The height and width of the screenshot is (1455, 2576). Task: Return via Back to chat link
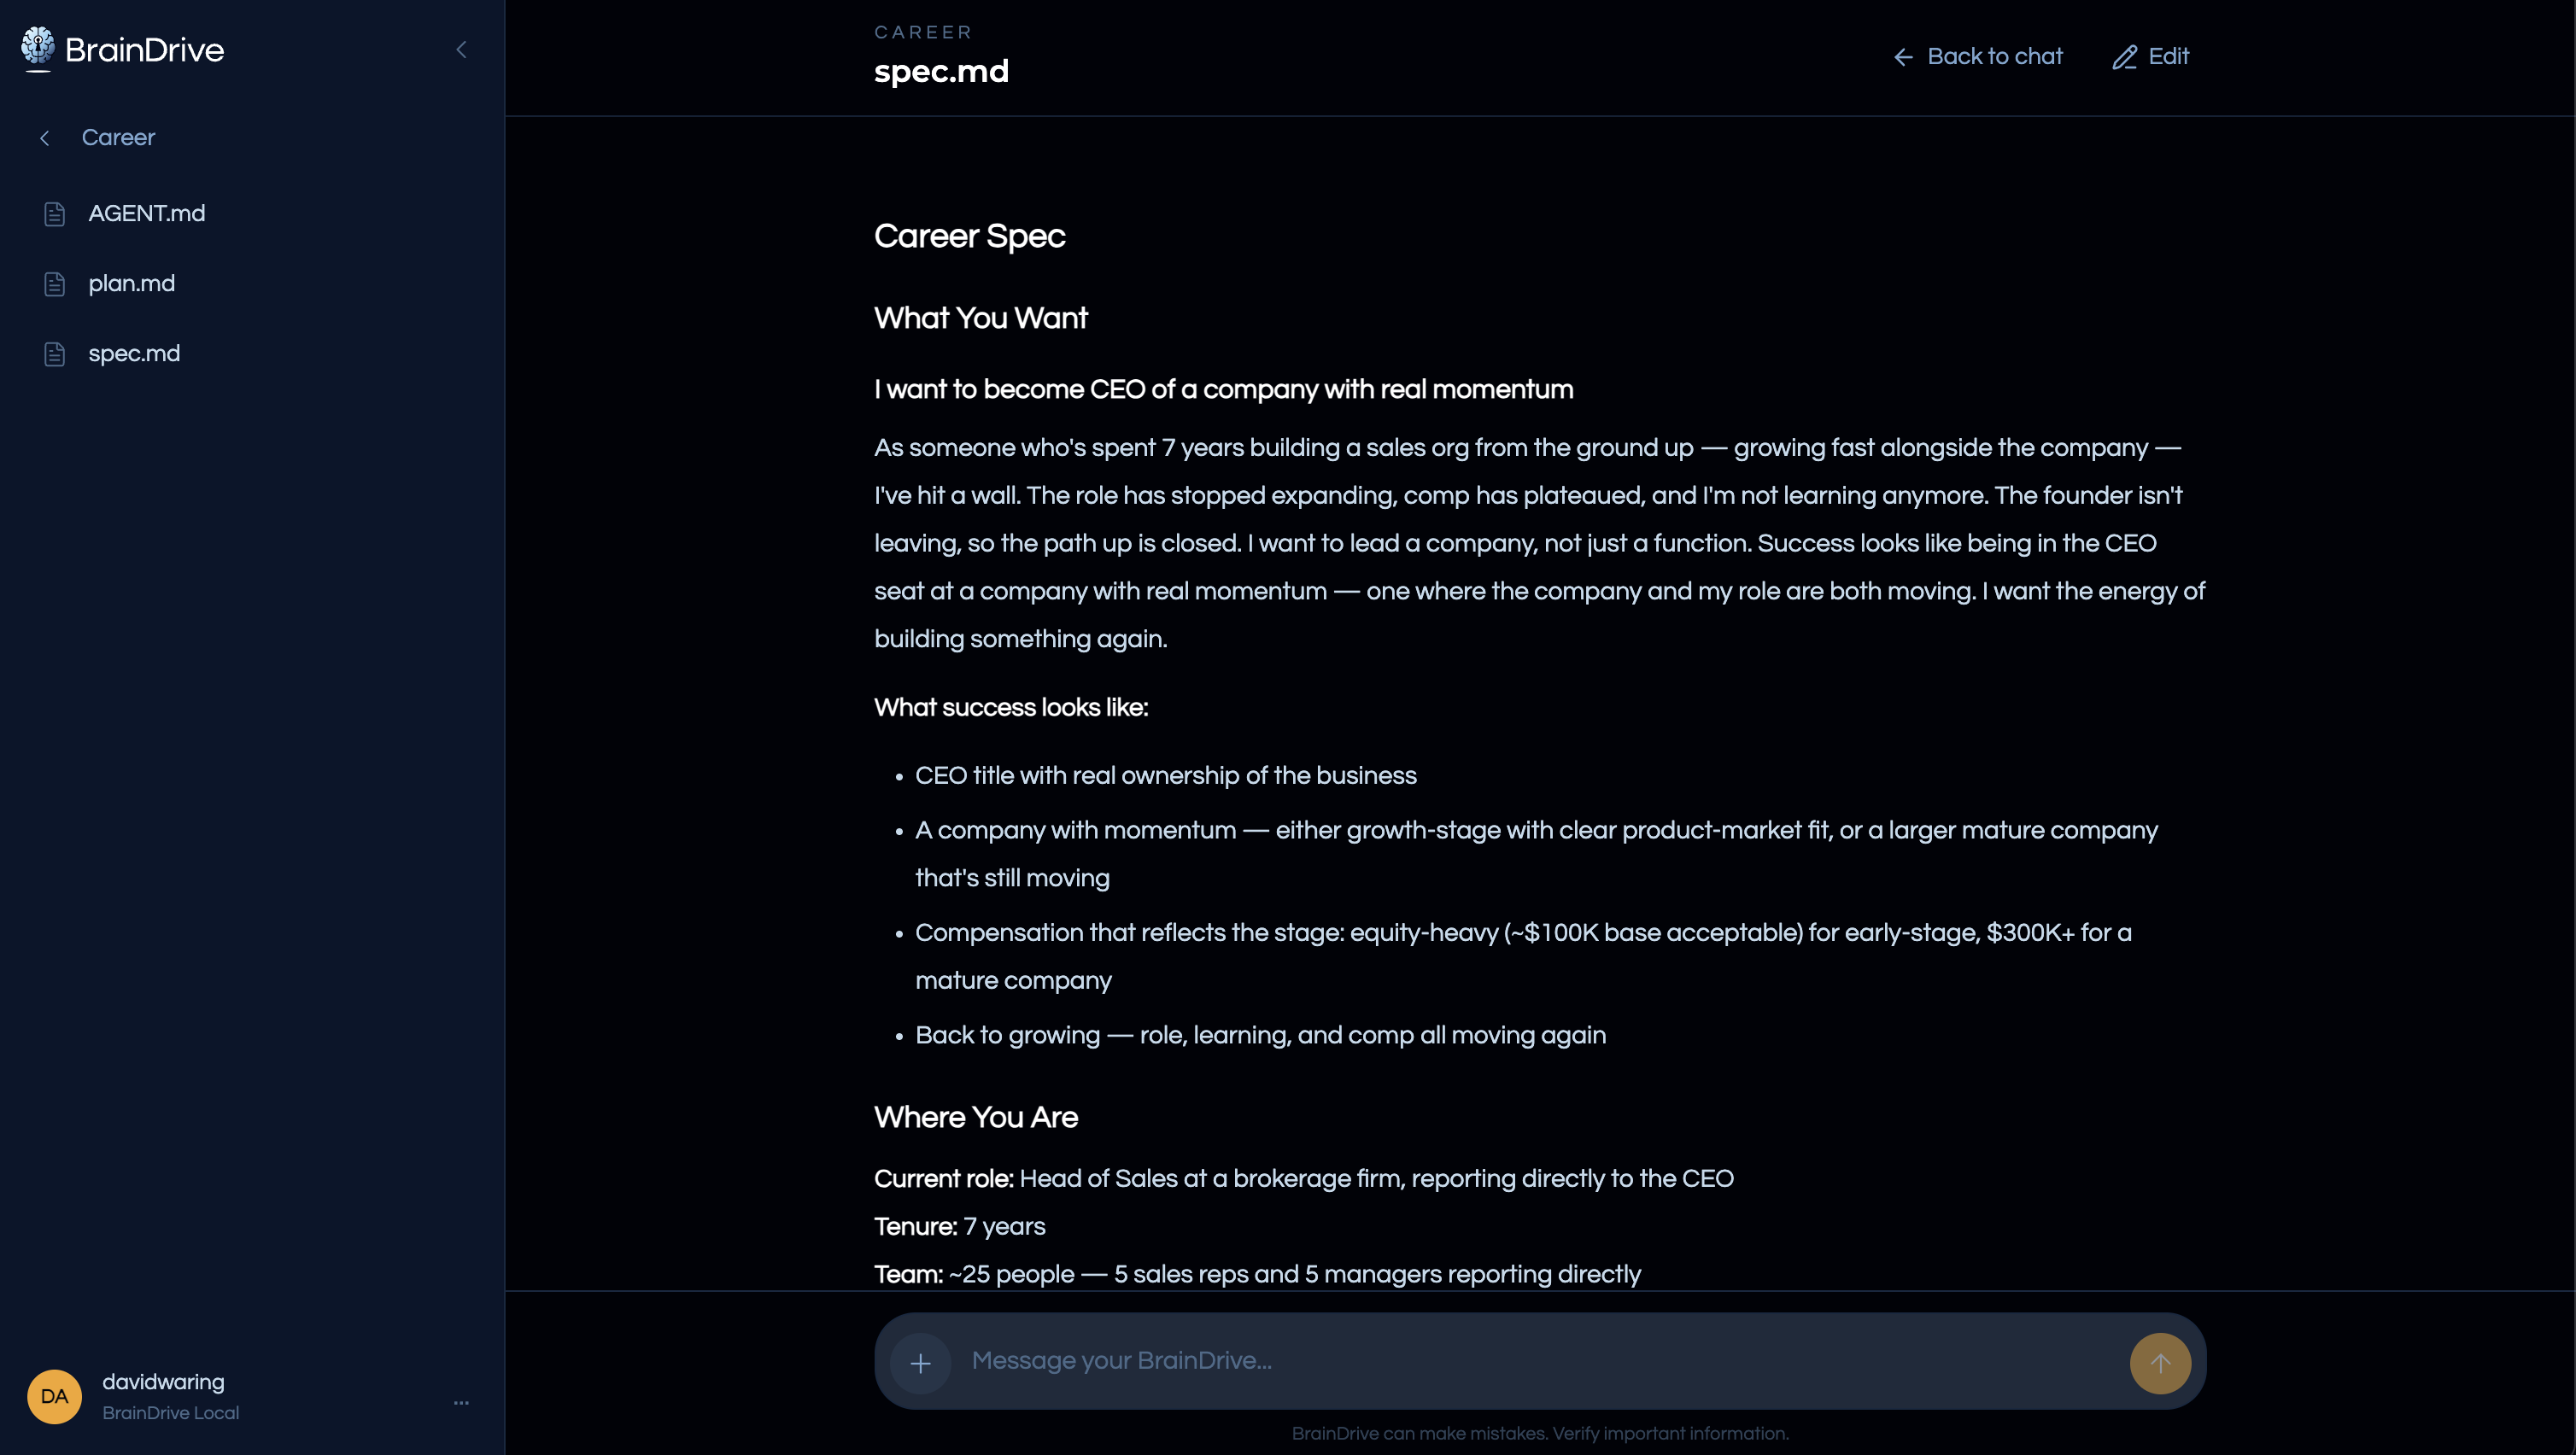tap(1994, 56)
